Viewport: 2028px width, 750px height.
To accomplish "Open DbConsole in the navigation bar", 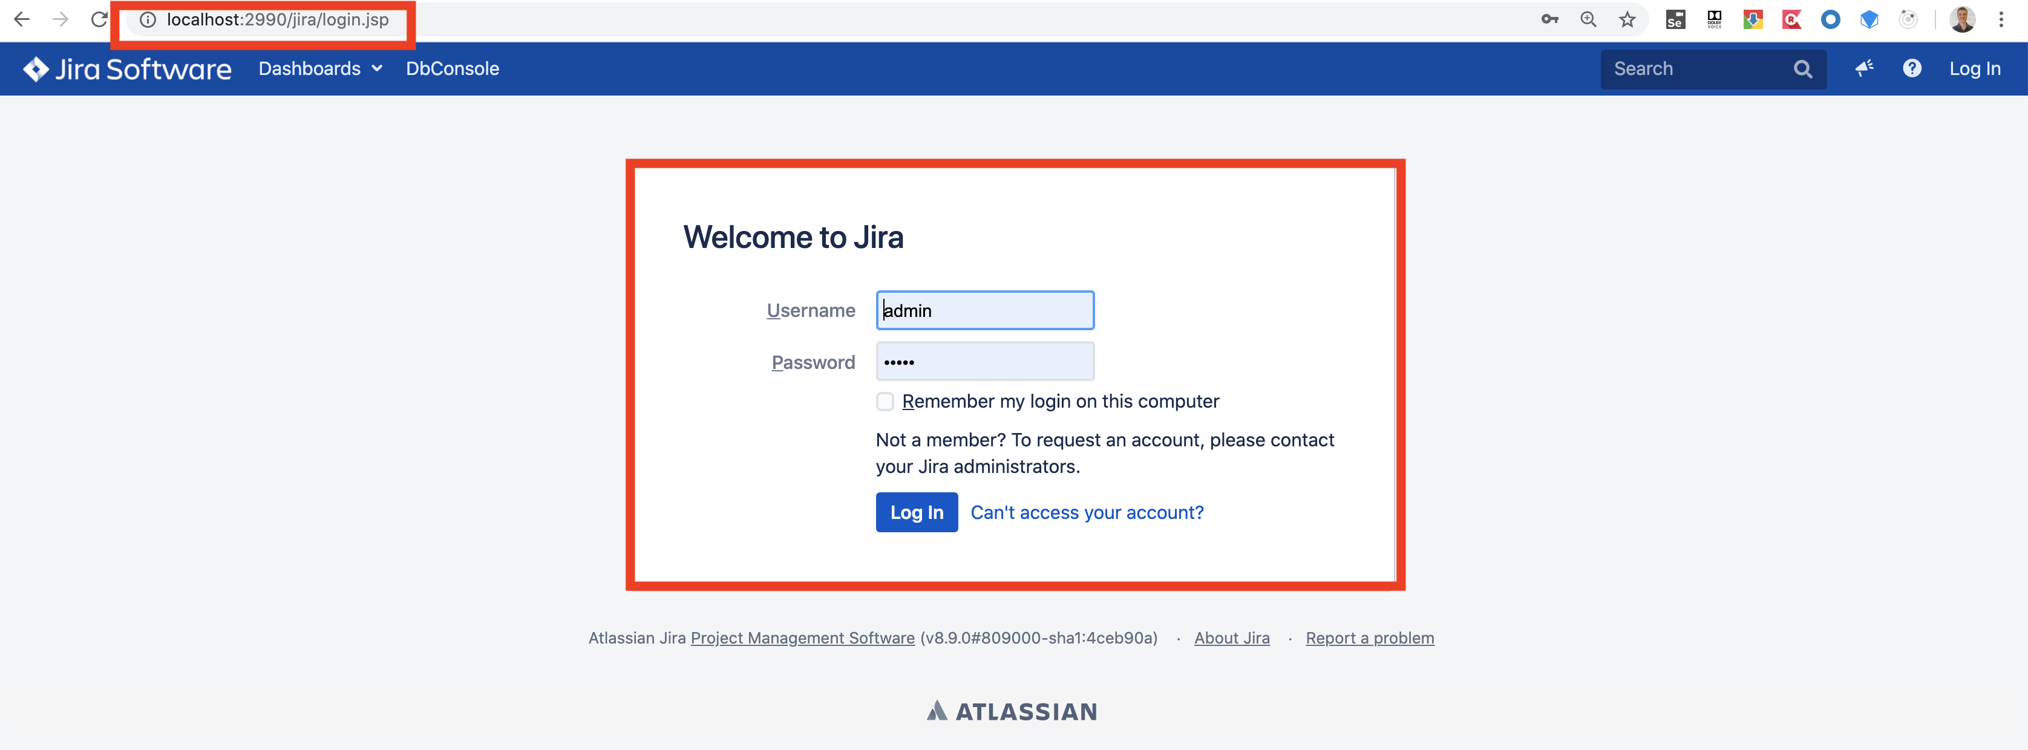I will 452,68.
